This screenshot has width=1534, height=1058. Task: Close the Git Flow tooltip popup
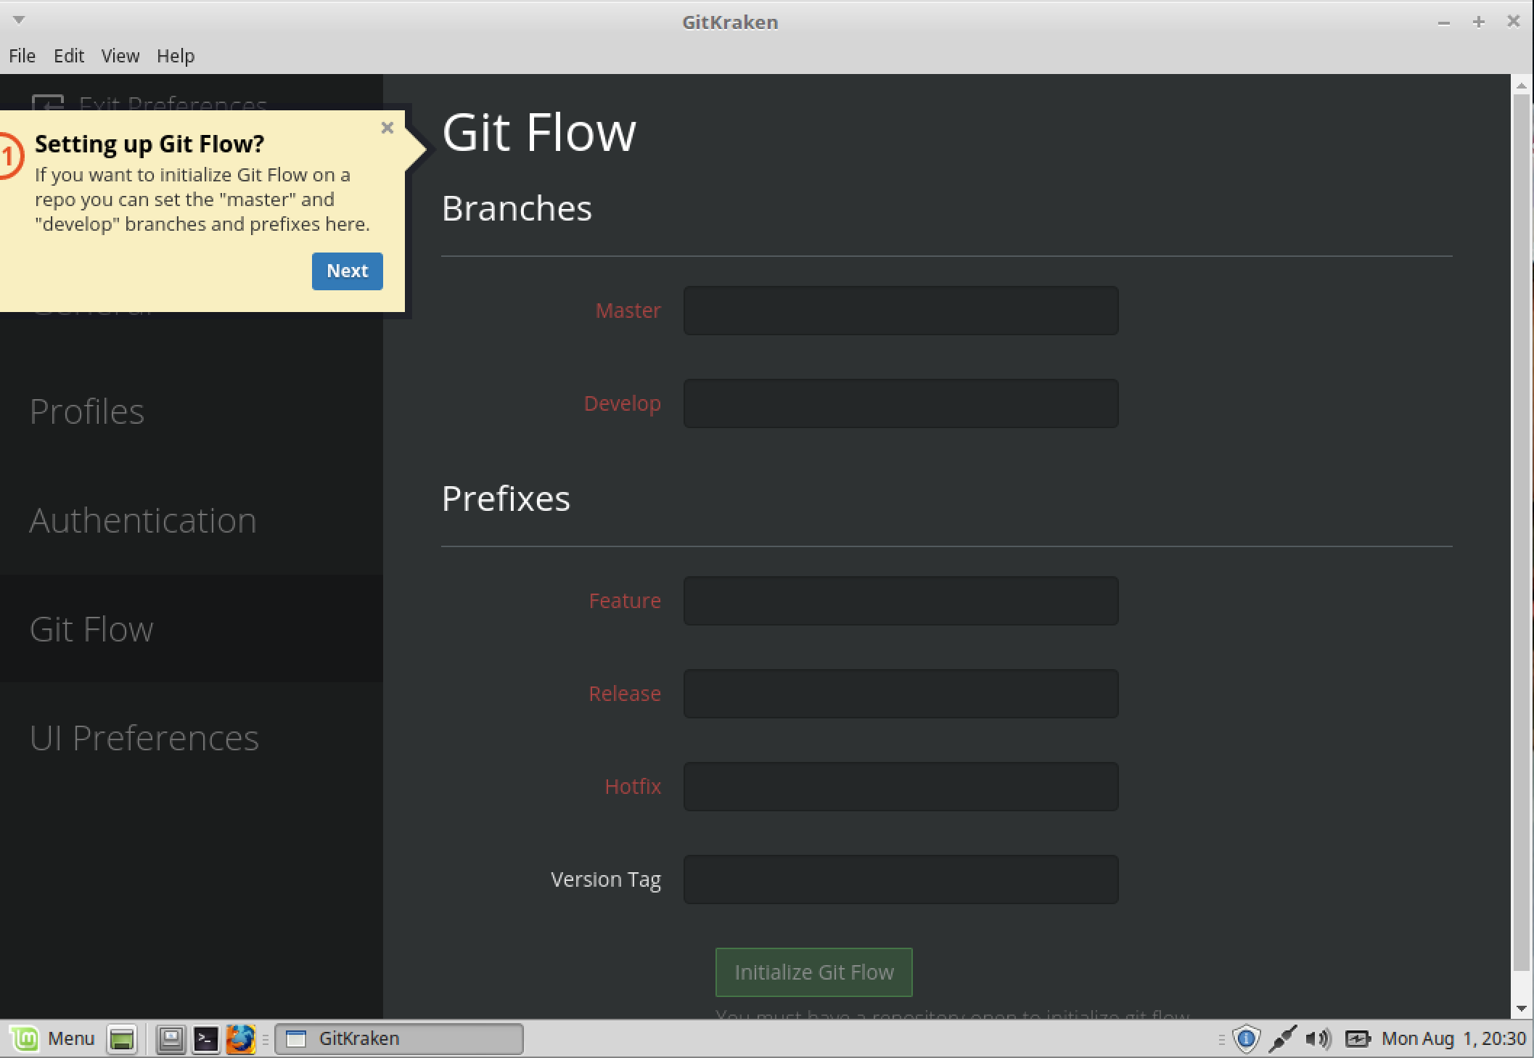(x=387, y=128)
